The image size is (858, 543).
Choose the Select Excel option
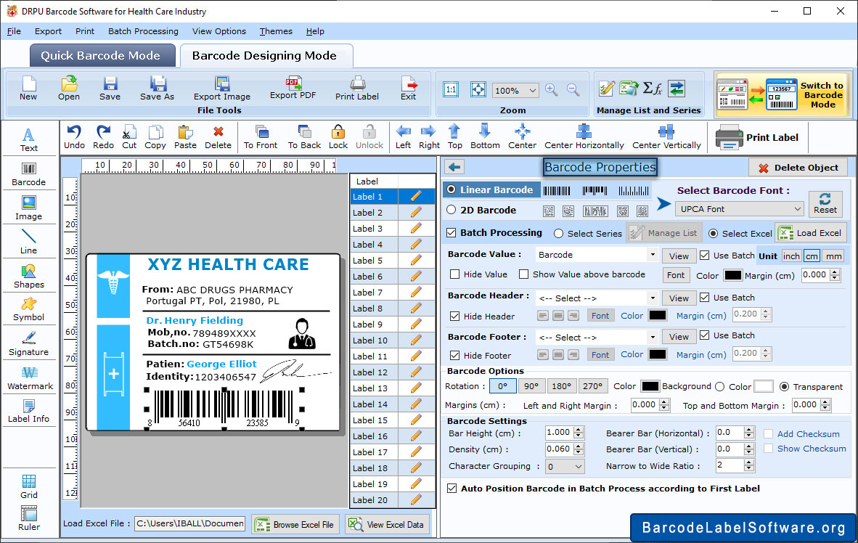pos(713,233)
